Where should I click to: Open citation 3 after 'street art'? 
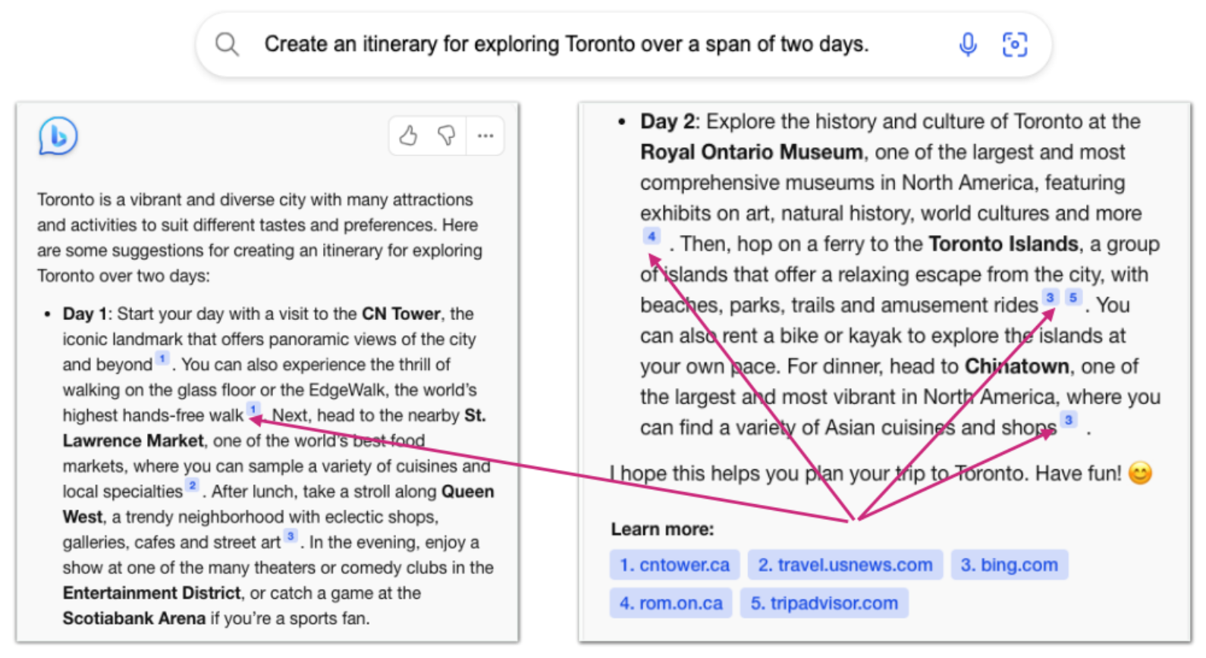[x=291, y=536]
